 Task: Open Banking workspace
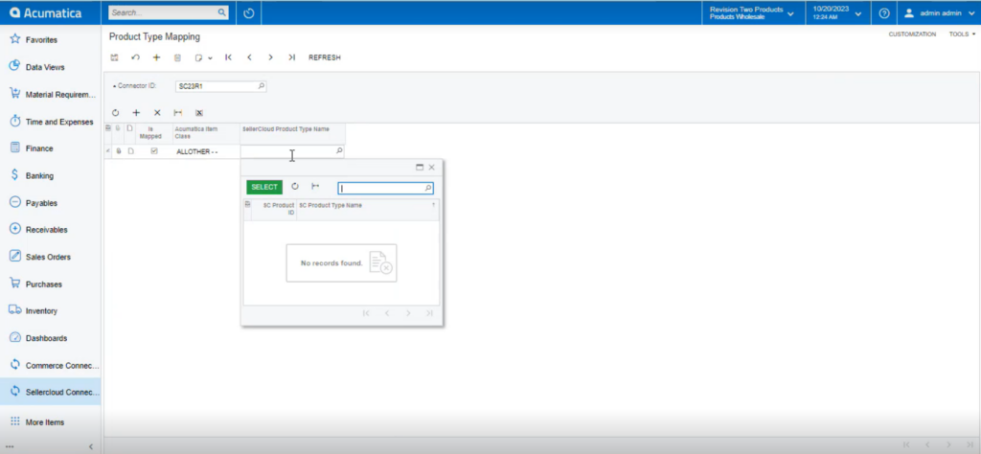50,175
